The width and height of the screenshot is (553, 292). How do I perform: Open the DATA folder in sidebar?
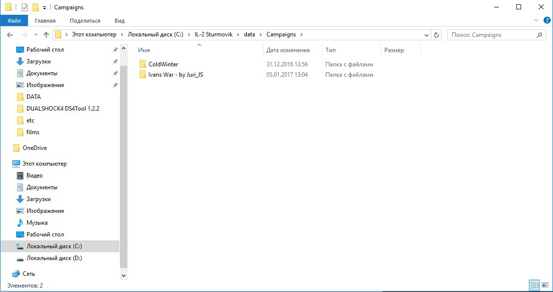pos(33,97)
